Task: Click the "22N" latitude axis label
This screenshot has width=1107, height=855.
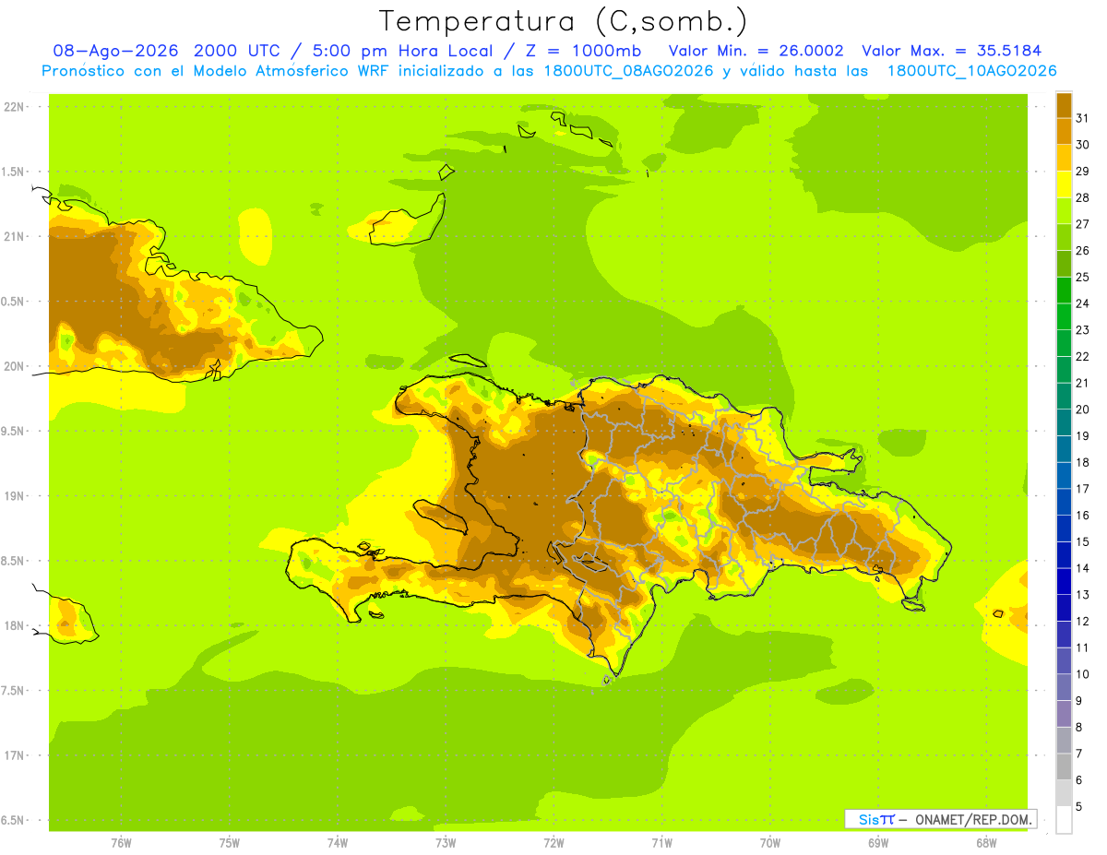Action: [13, 107]
